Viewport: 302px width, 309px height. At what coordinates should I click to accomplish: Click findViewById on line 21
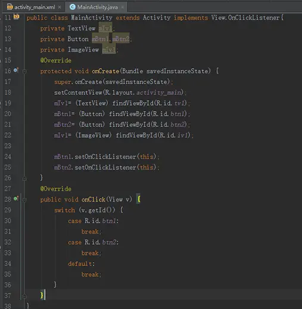[130, 125]
